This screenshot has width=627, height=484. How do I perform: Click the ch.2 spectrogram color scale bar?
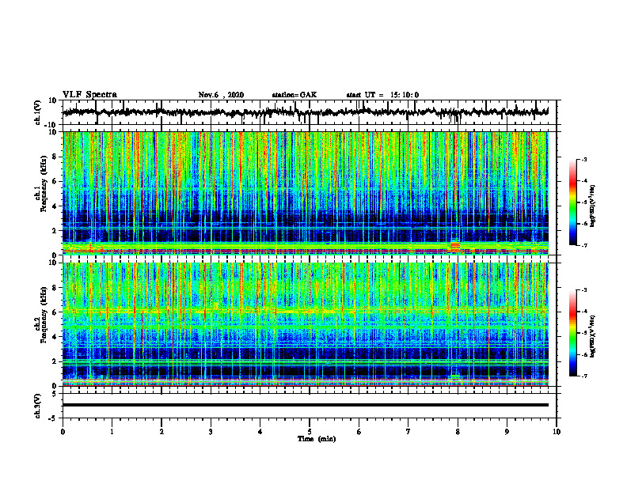[572, 333]
